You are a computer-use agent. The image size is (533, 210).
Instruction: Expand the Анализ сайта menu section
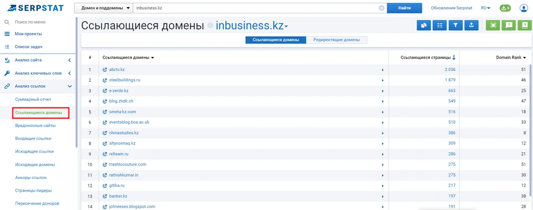click(x=69, y=60)
